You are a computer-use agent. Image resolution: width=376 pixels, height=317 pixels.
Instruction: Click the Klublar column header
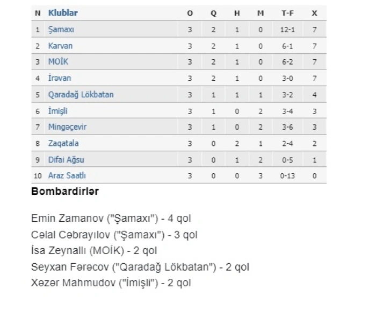click(63, 12)
